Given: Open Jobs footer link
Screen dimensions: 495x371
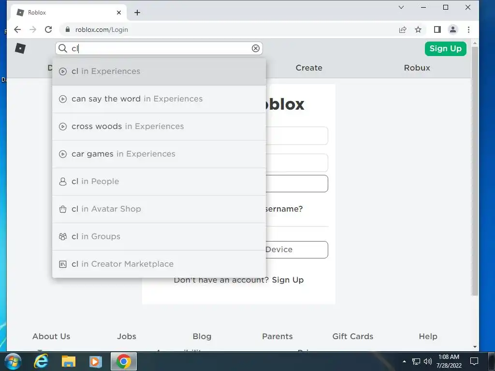Looking at the screenshot, I should pyautogui.click(x=127, y=336).
